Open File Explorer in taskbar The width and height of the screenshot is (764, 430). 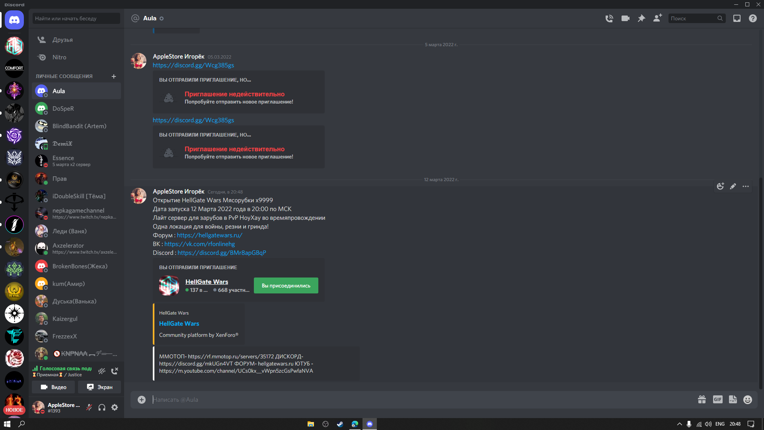pyautogui.click(x=311, y=424)
